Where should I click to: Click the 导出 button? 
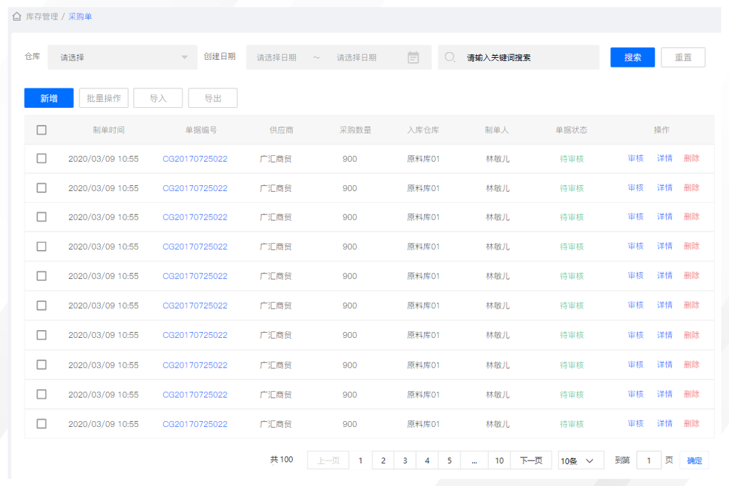click(x=213, y=98)
